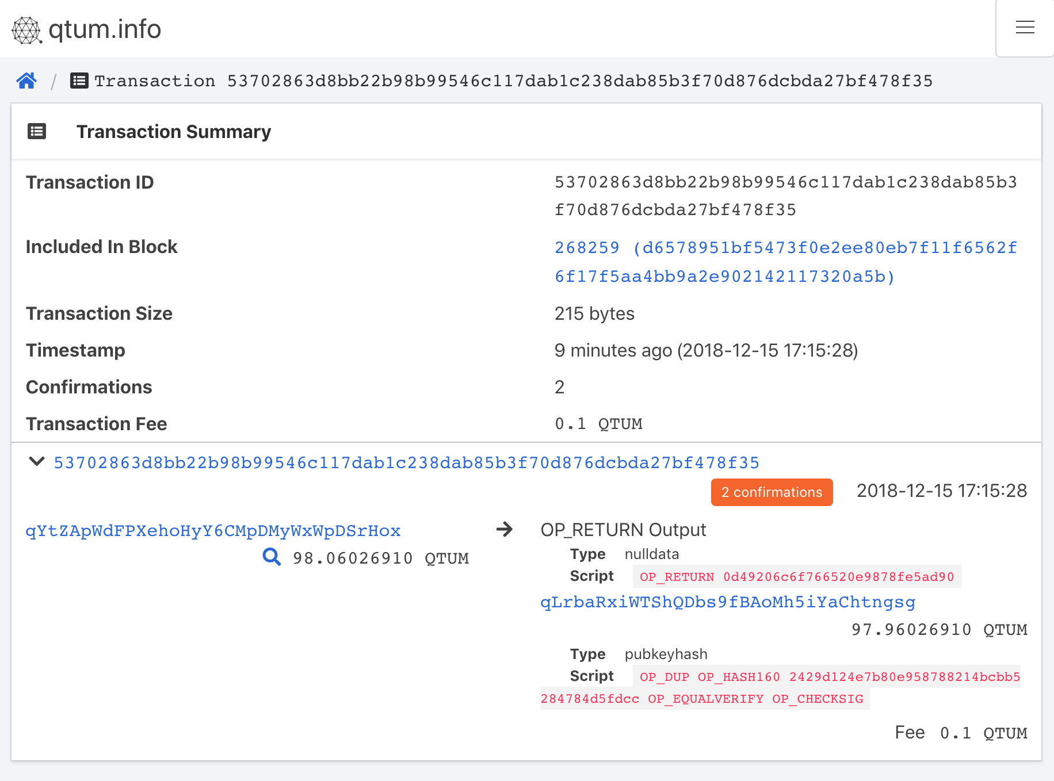Open the hamburger navigation menu
Image resolution: width=1054 pixels, height=781 pixels.
(x=1025, y=28)
